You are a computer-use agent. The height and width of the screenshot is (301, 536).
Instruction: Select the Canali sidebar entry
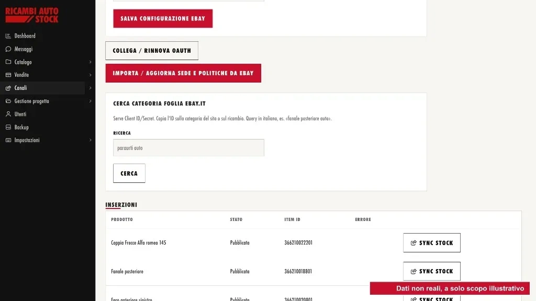42,88
